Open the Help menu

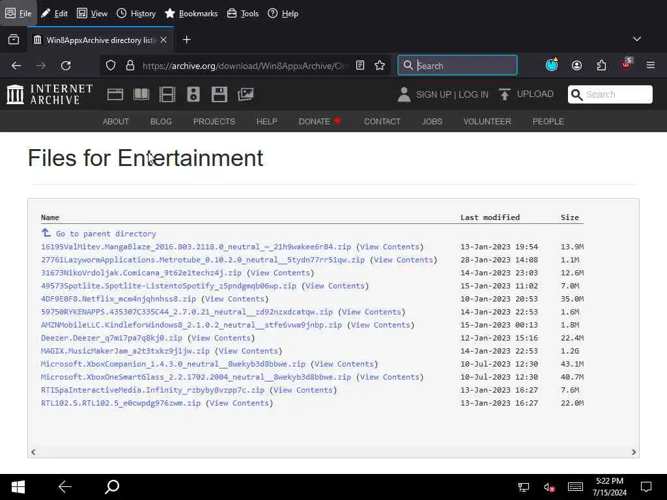[283, 13]
